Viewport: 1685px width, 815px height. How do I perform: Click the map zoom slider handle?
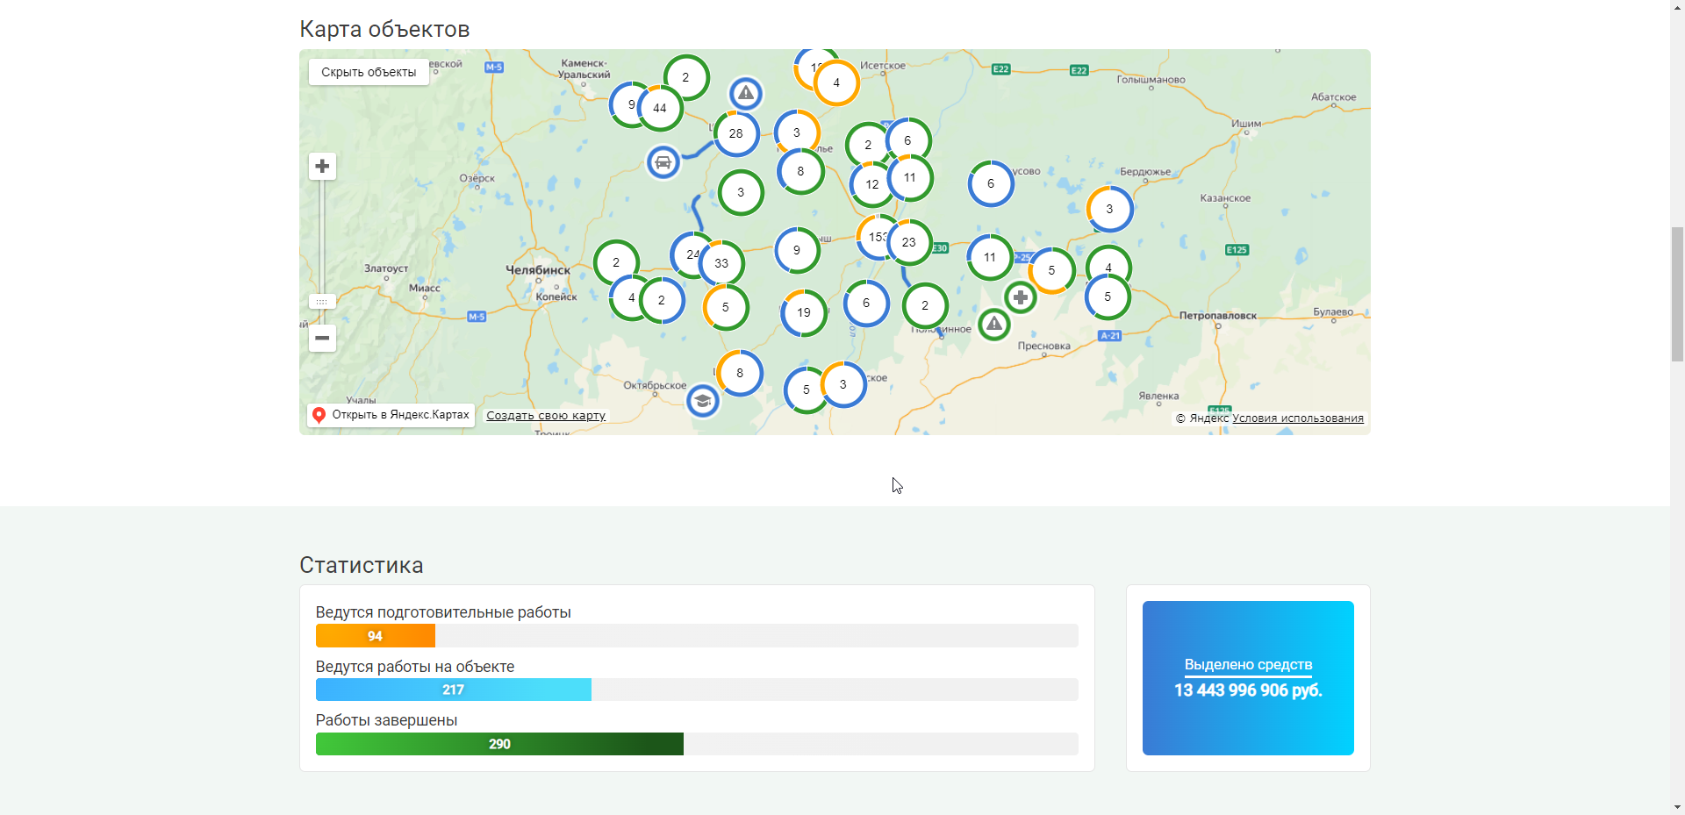coord(322,302)
